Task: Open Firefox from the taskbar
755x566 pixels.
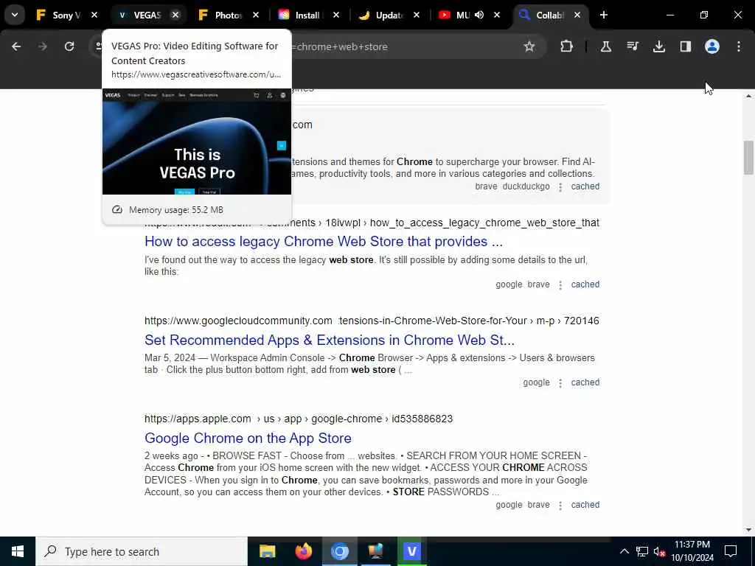Action: (303, 551)
